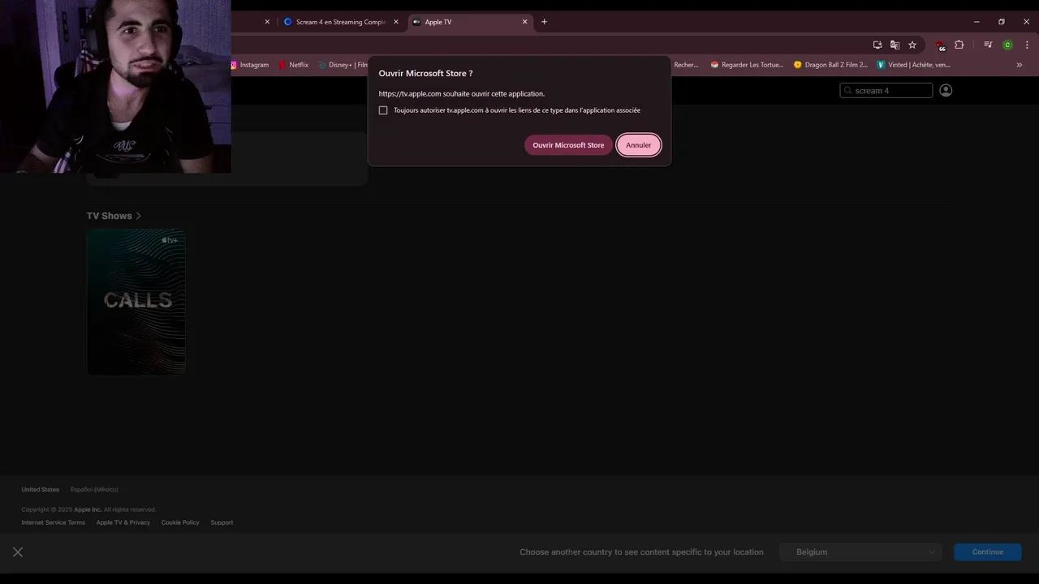Open the Vinted bookmark

913,65
